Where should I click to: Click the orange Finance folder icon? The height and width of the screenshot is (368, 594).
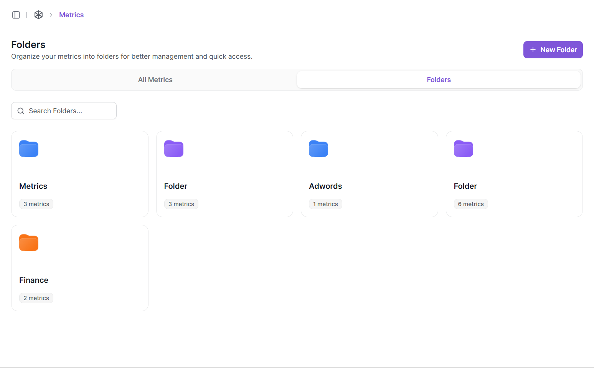point(29,243)
